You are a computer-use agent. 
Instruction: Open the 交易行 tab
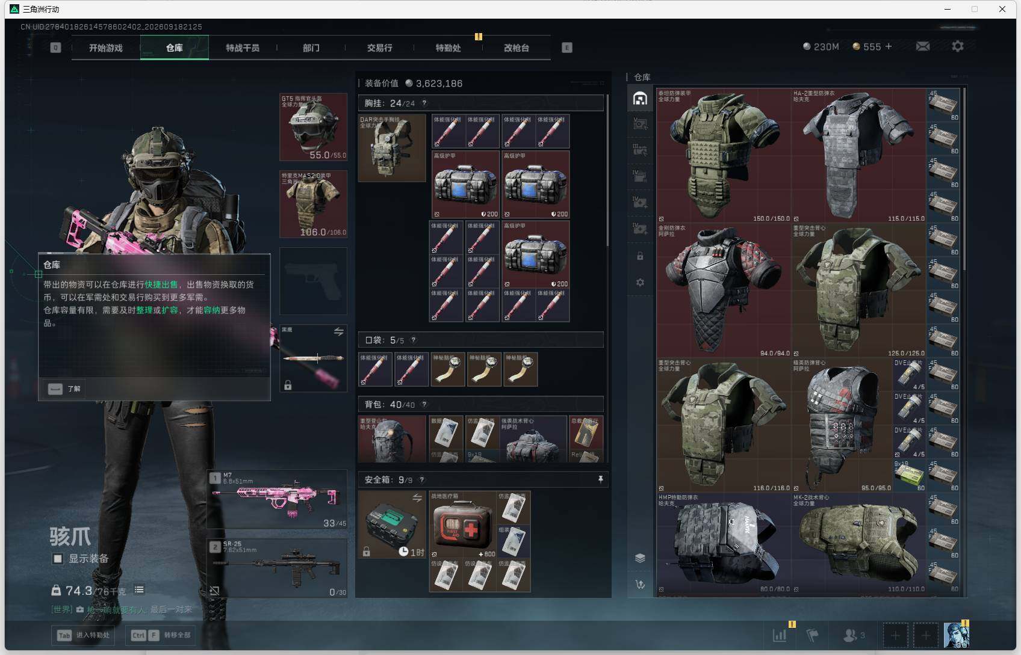click(x=380, y=48)
